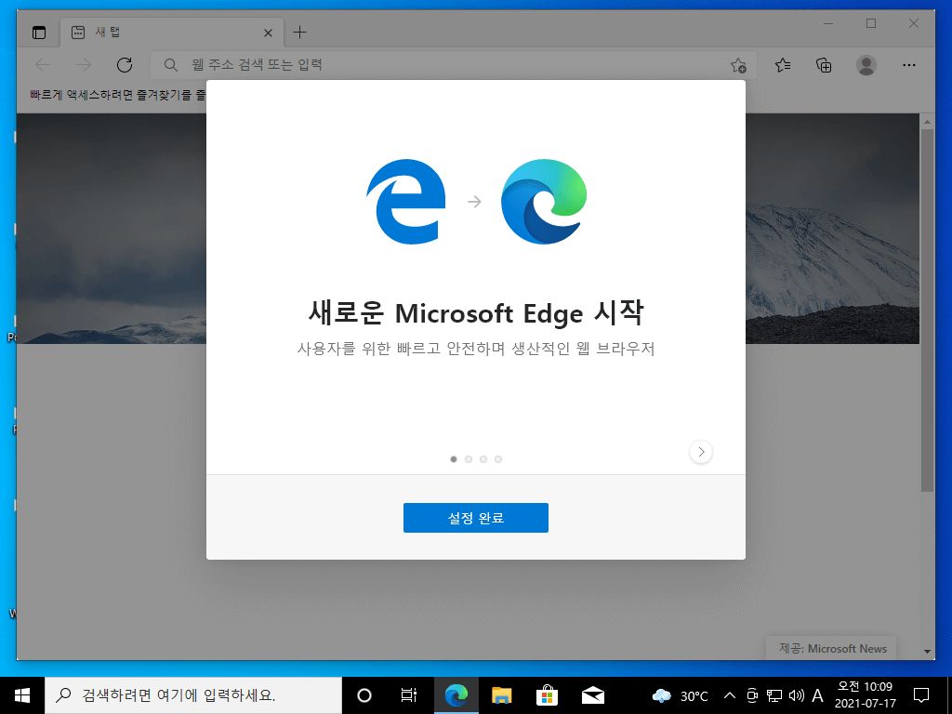
Task: Add page to favorites star icon
Action: click(738, 65)
